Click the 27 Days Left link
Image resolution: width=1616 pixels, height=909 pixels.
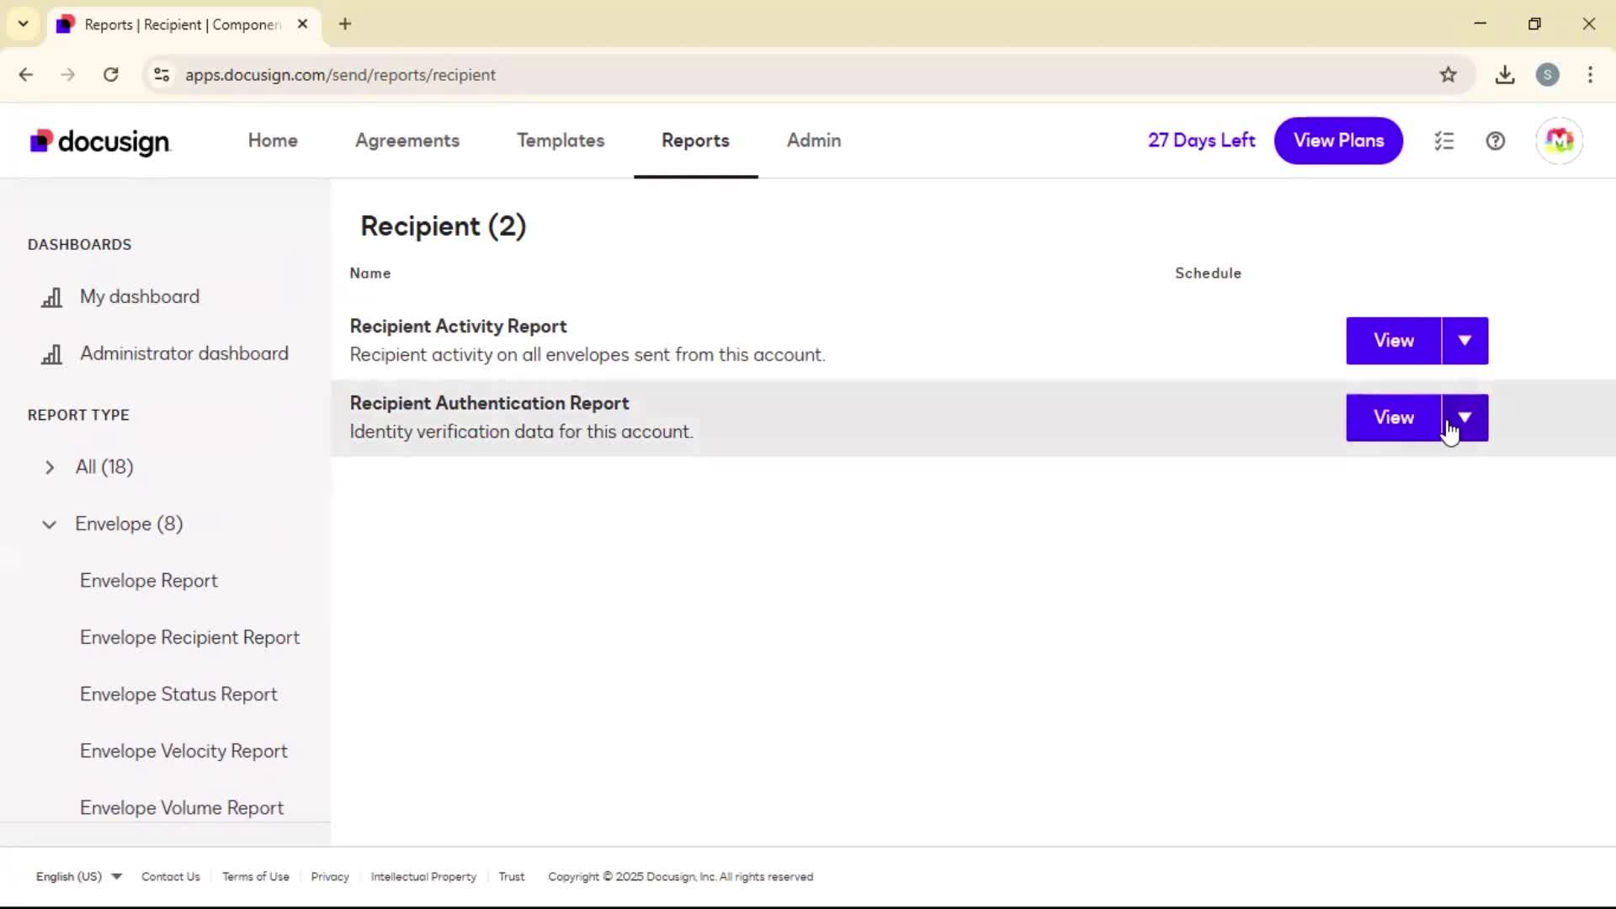1201,141
